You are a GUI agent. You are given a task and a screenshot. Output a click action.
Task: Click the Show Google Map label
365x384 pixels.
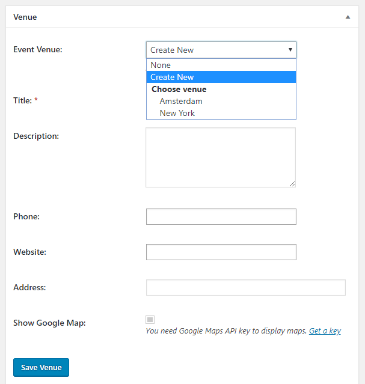coord(49,323)
